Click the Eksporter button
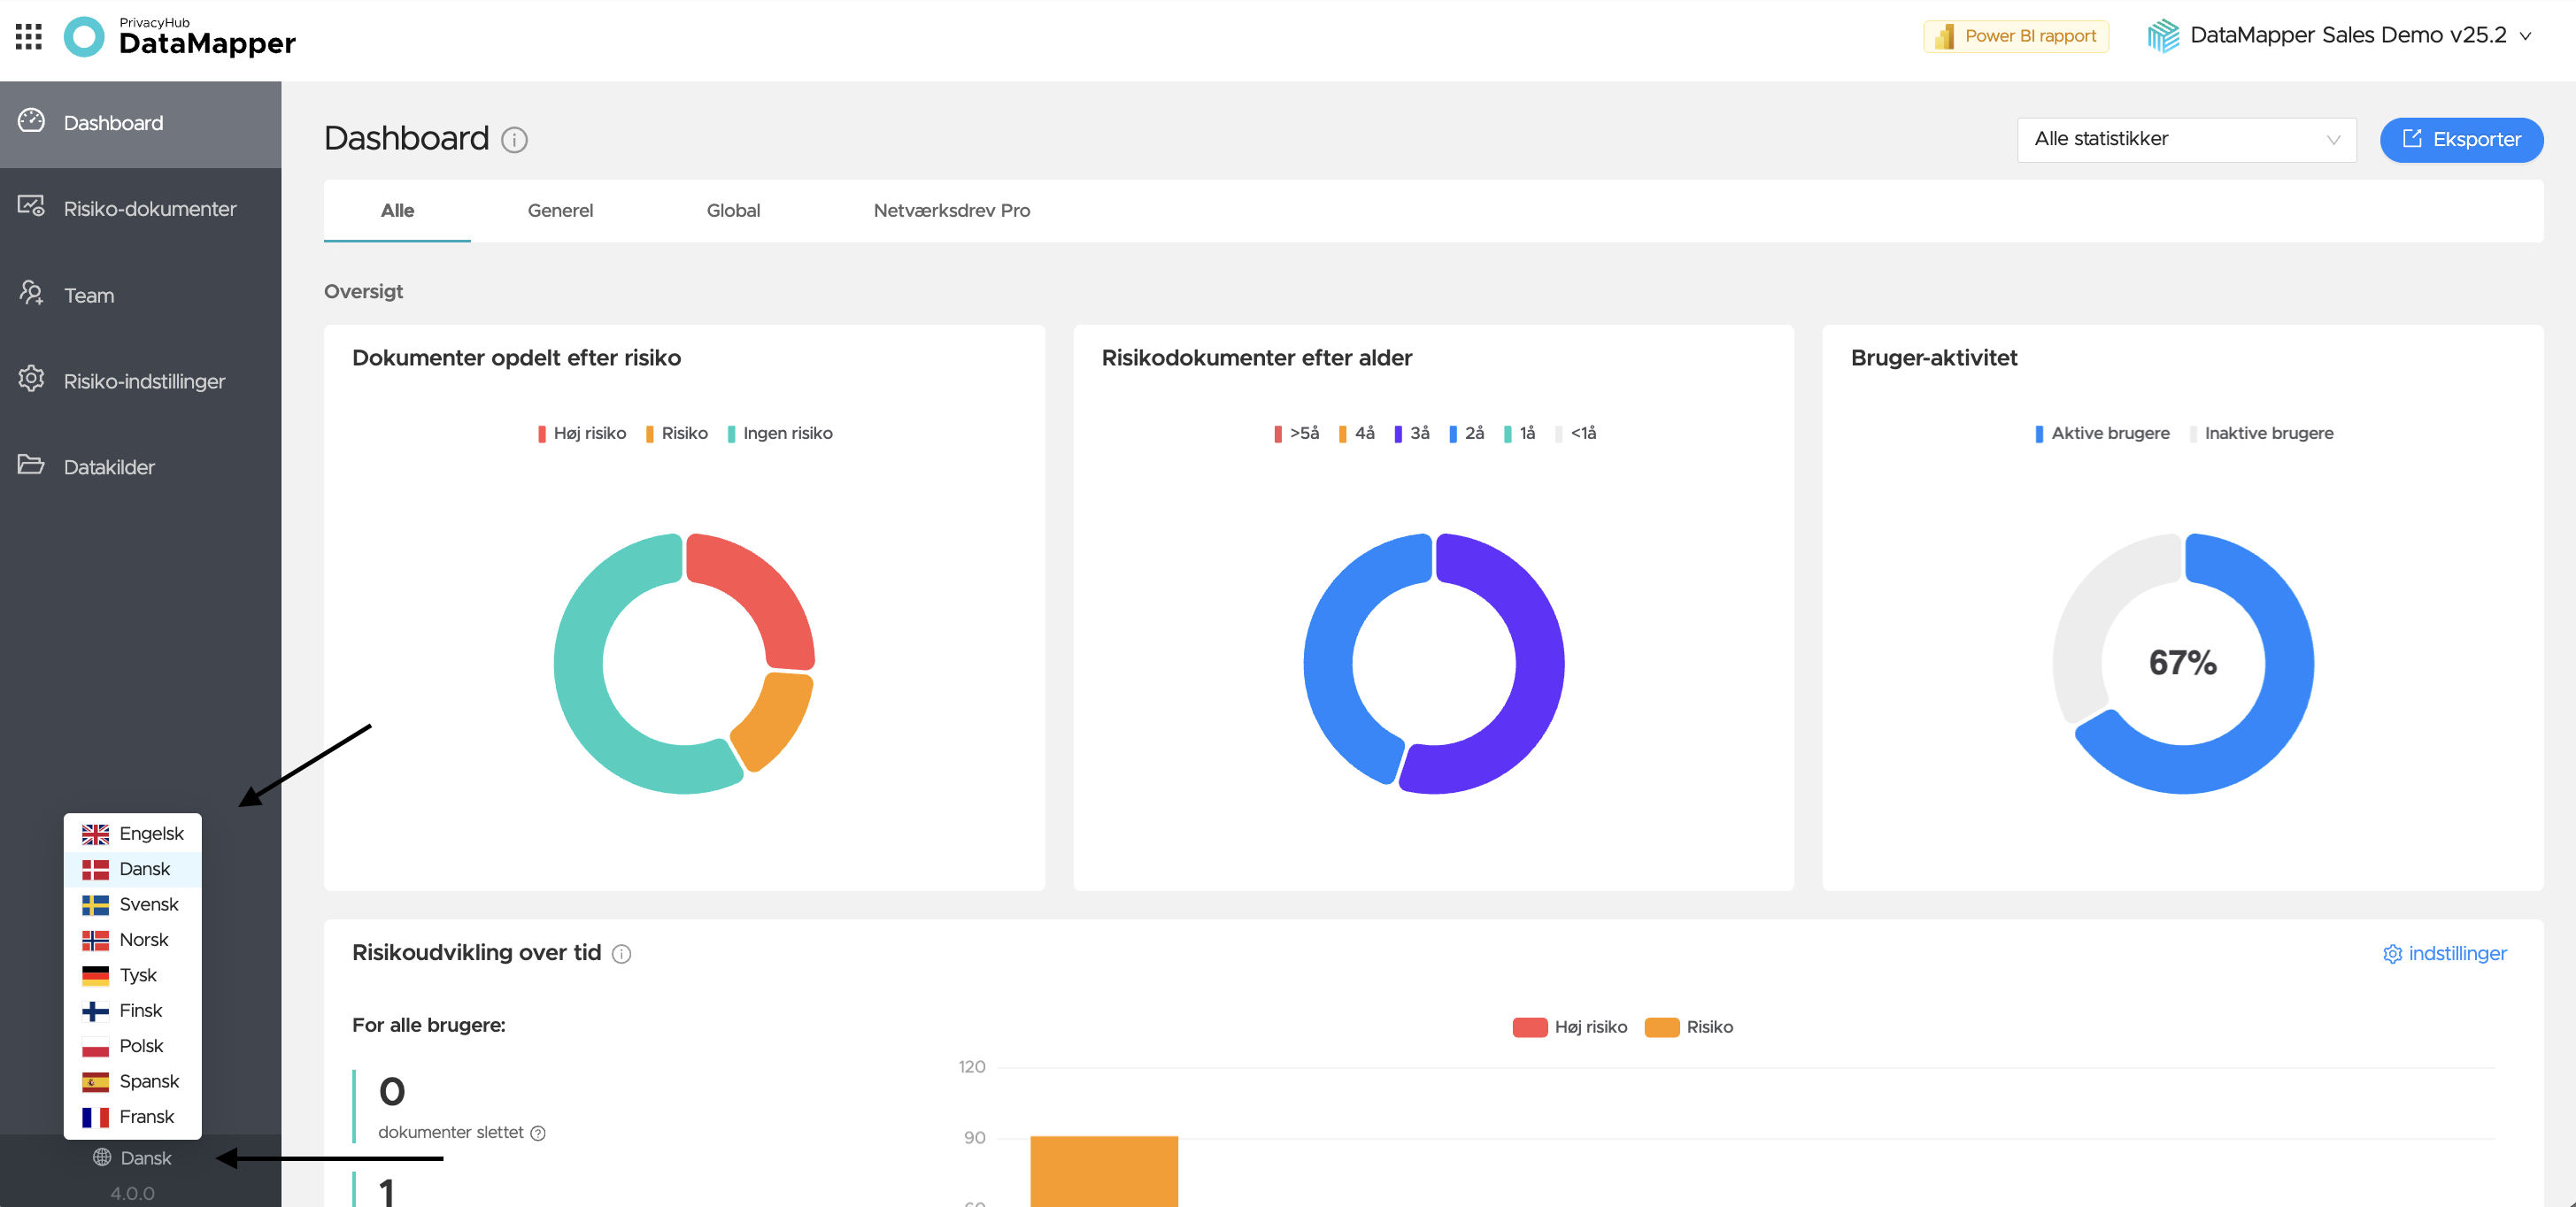Image resolution: width=2576 pixels, height=1207 pixels. tap(2461, 139)
